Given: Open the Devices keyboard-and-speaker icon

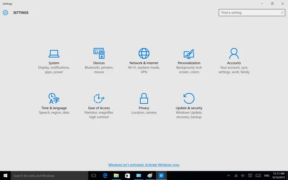Looking at the screenshot, I should 99,53.
